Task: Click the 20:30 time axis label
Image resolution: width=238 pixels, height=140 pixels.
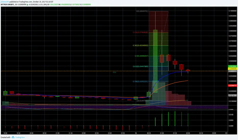Action: (44, 133)
